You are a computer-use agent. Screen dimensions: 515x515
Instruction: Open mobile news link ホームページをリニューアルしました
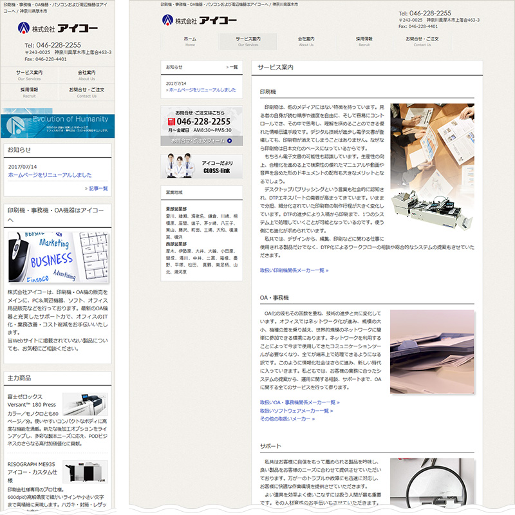(x=50, y=175)
